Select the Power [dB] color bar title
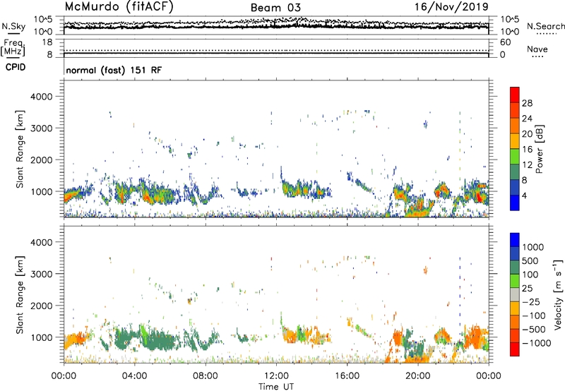Viewport: 565px width, 391px height. [539, 149]
